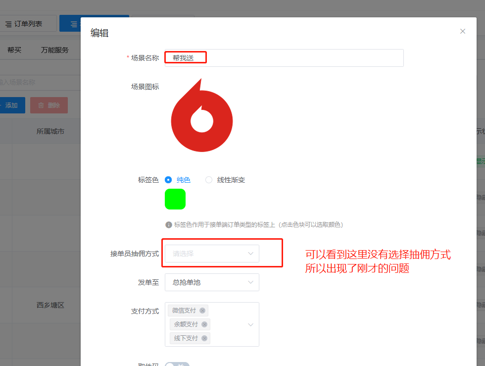Screen dimensions: 485x366
Task: Remove the 微信支付 payment tag
Action: (202, 311)
